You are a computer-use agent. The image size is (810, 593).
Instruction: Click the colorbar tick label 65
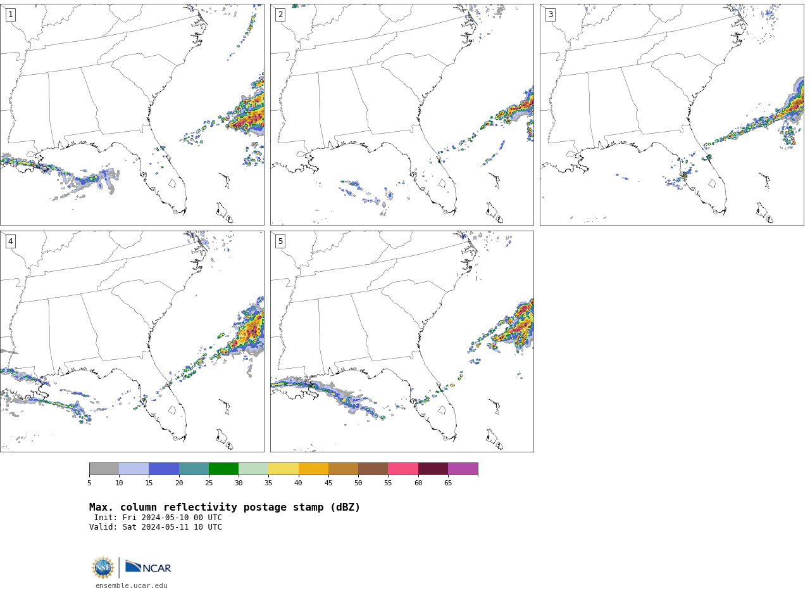(448, 483)
